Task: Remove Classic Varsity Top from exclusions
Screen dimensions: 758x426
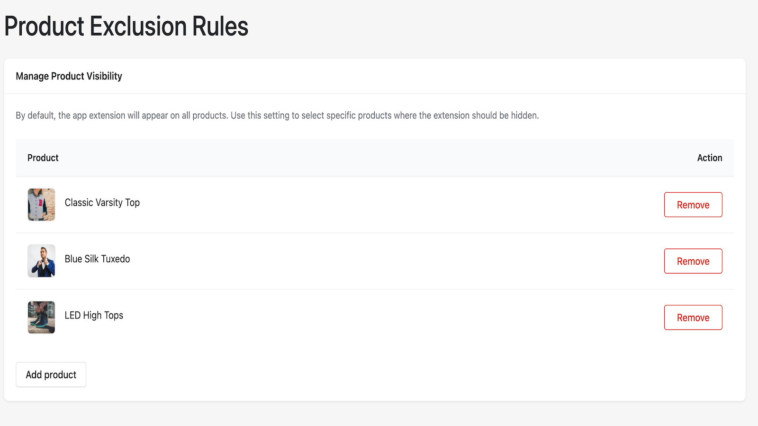Action: [693, 204]
